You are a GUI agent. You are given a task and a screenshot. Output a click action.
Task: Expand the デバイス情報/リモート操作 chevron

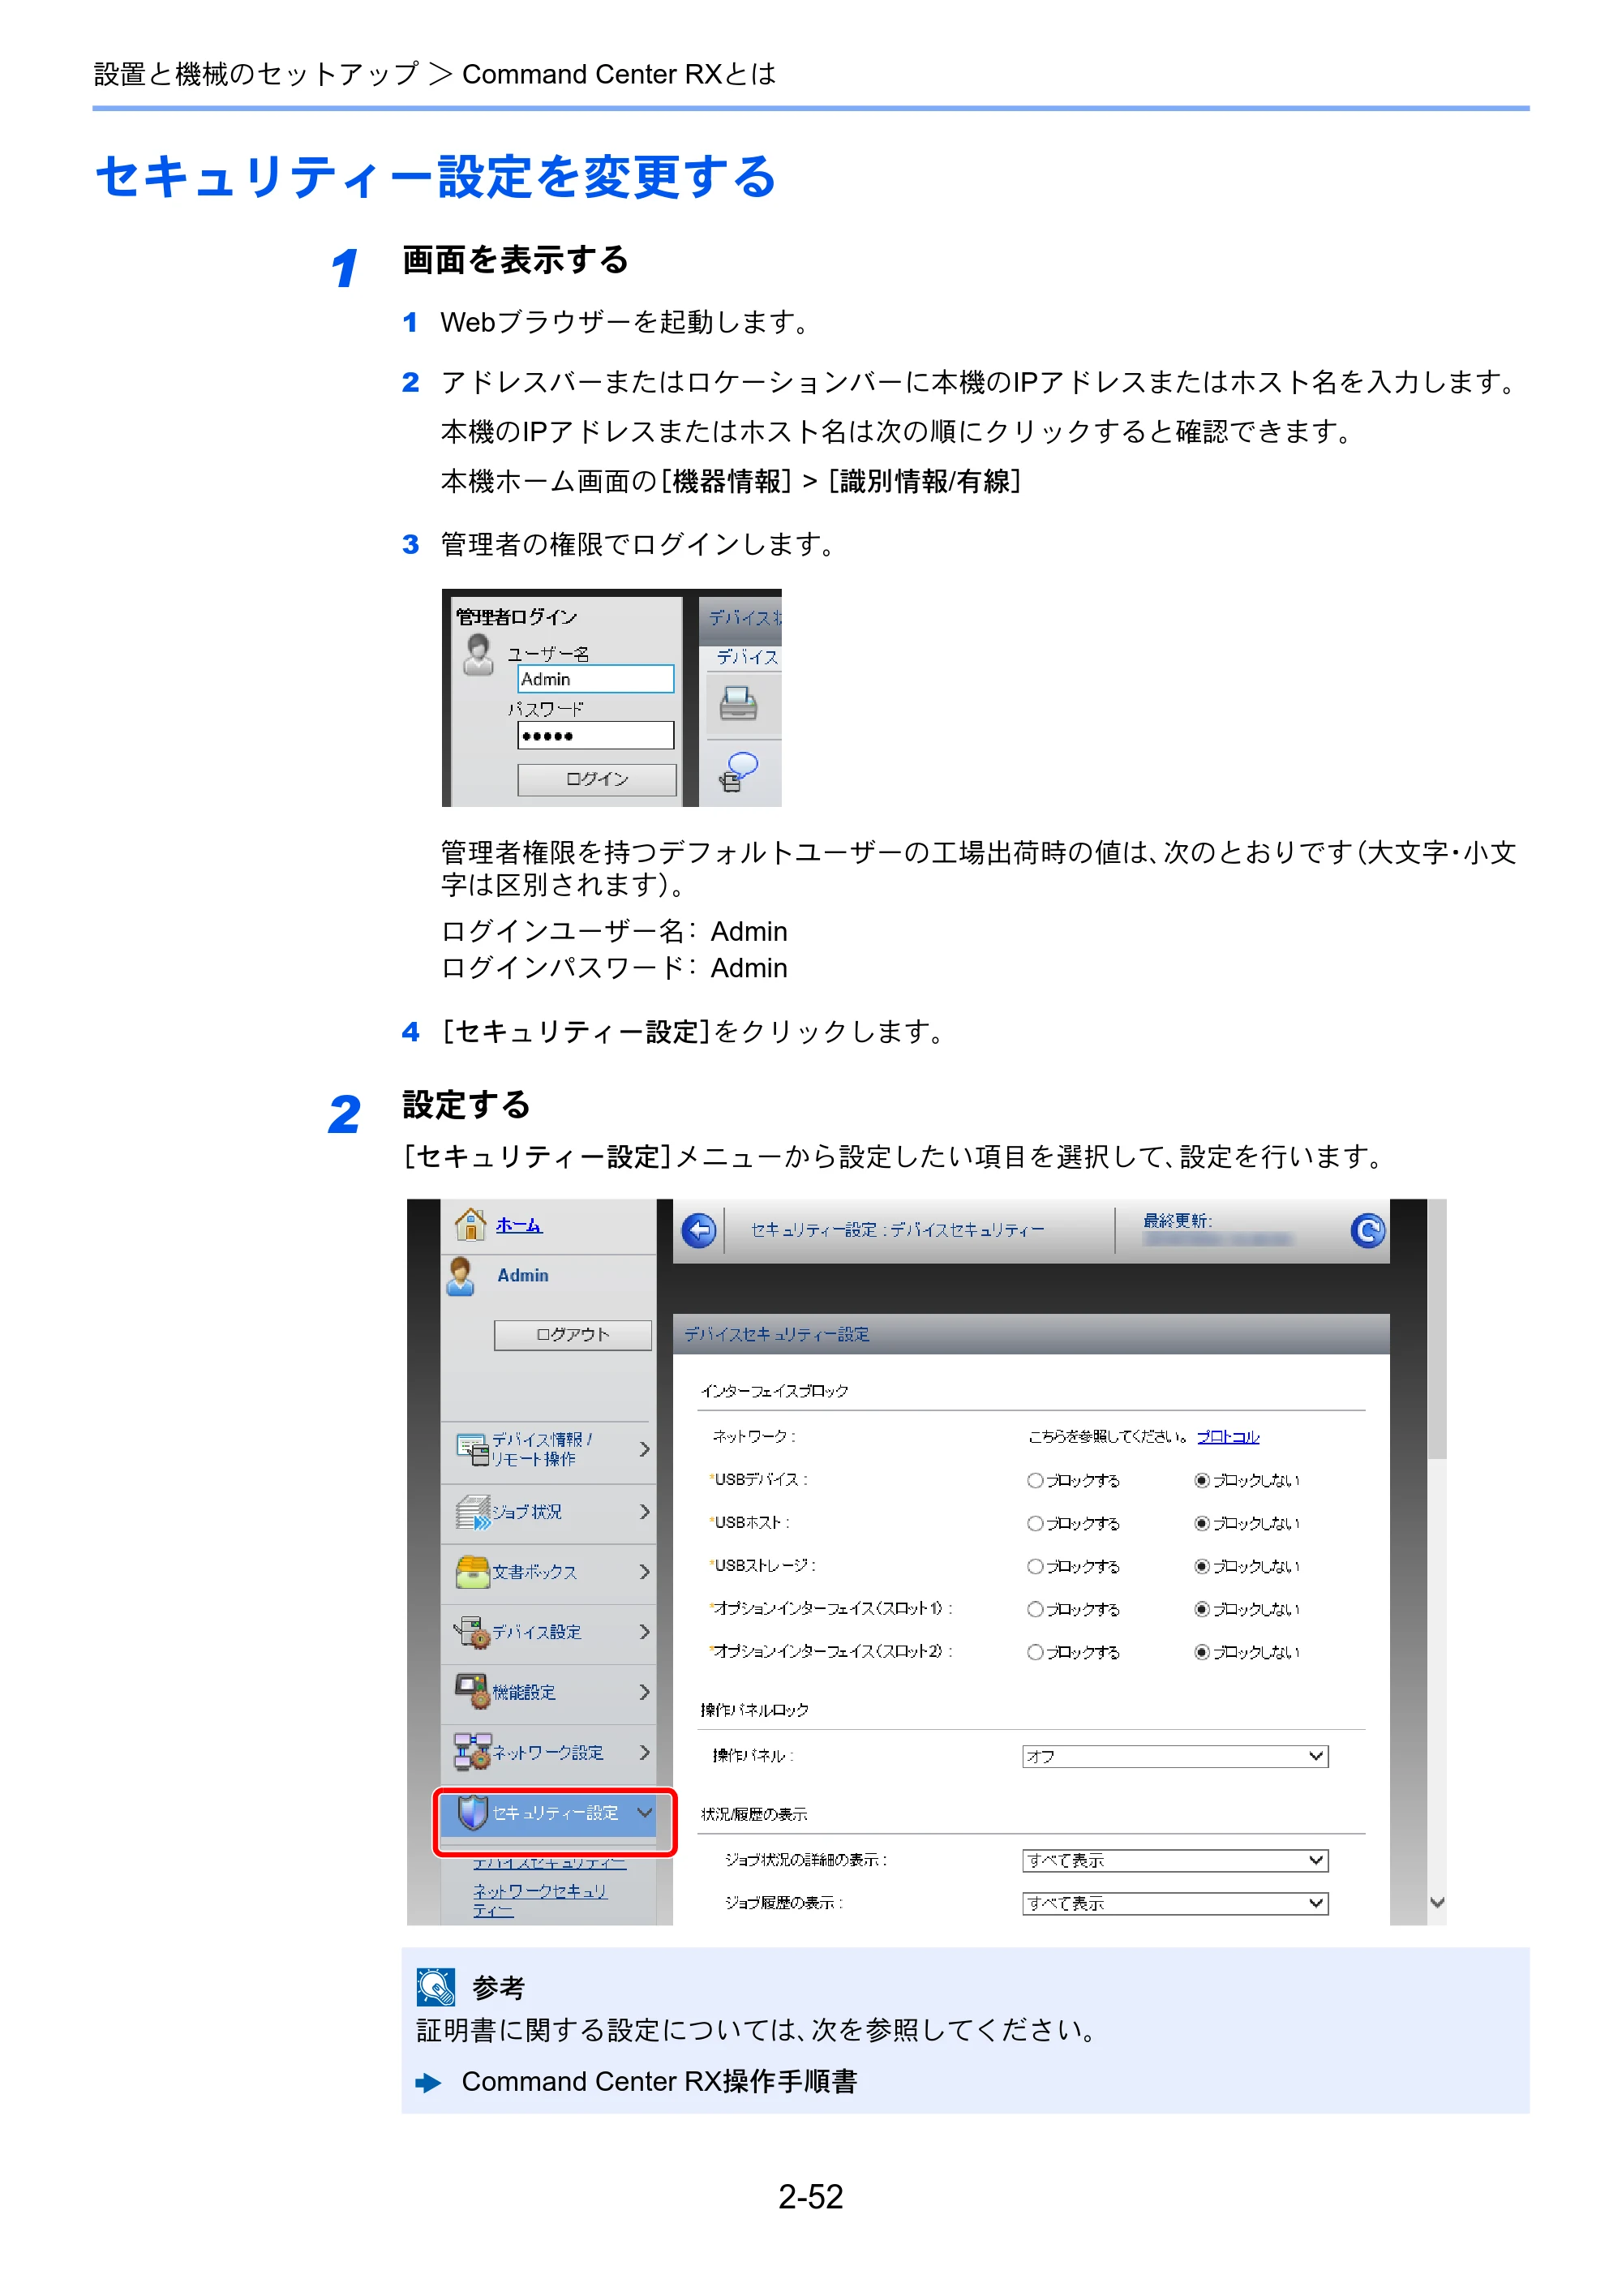(x=644, y=1450)
